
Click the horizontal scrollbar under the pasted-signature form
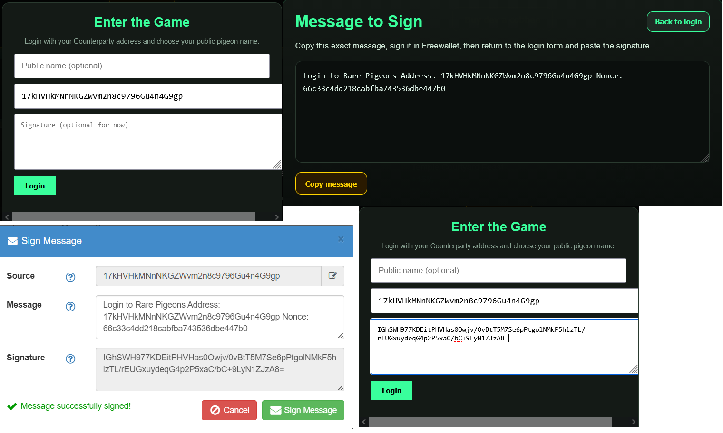click(x=490, y=422)
